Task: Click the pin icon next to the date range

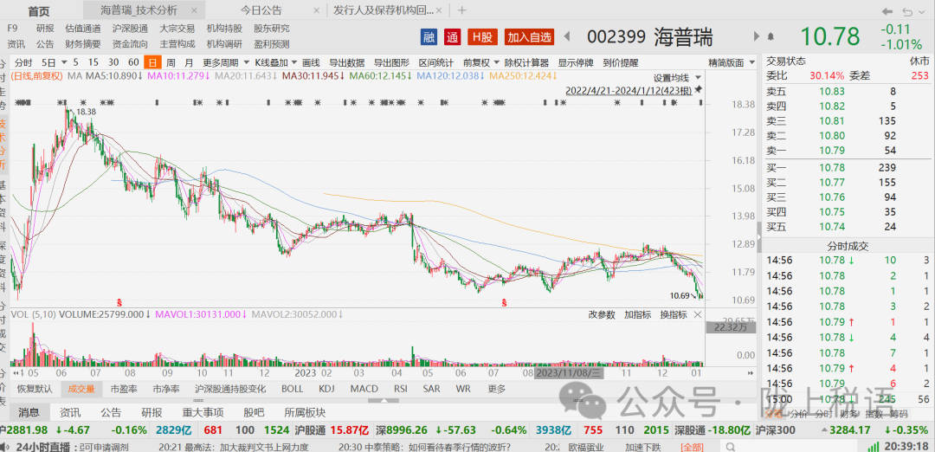Action: click(699, 89)
